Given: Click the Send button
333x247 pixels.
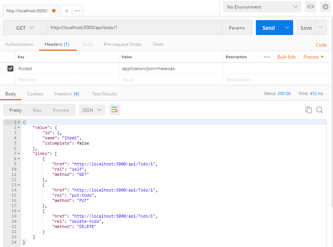Looking at the screenshot, I should (268, 27).
